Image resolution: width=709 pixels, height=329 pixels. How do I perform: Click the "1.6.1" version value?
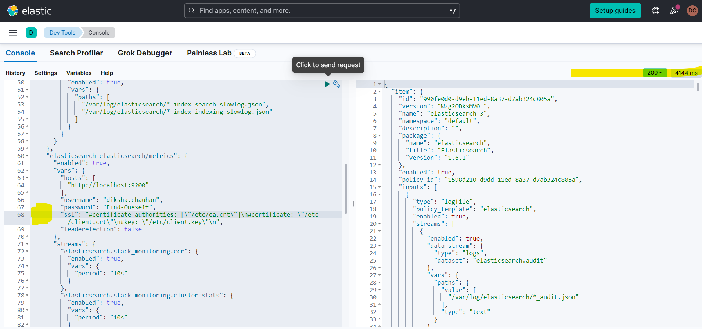pos(457,158)
